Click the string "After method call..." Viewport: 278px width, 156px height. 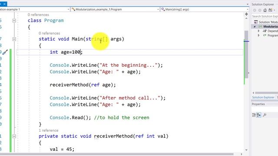pyautogui.click(x=130, y=98)
